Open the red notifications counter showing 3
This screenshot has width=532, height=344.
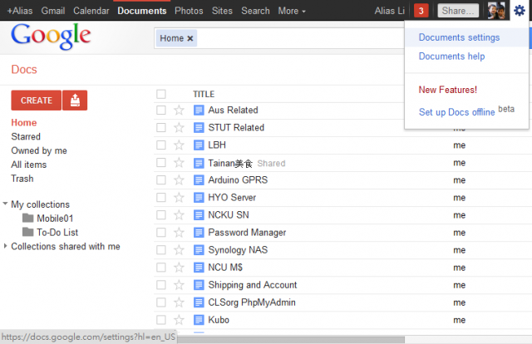(421, 11)
